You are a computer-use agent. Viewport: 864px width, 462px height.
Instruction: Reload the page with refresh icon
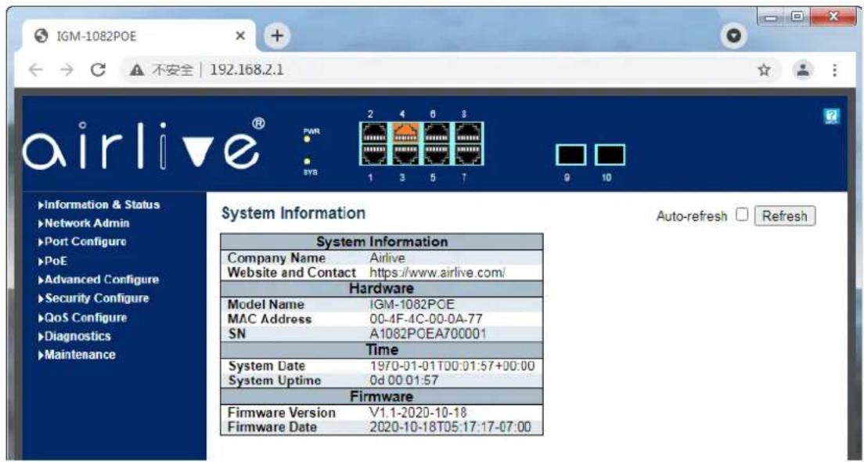pyautogui.click(x=98, y=70)
